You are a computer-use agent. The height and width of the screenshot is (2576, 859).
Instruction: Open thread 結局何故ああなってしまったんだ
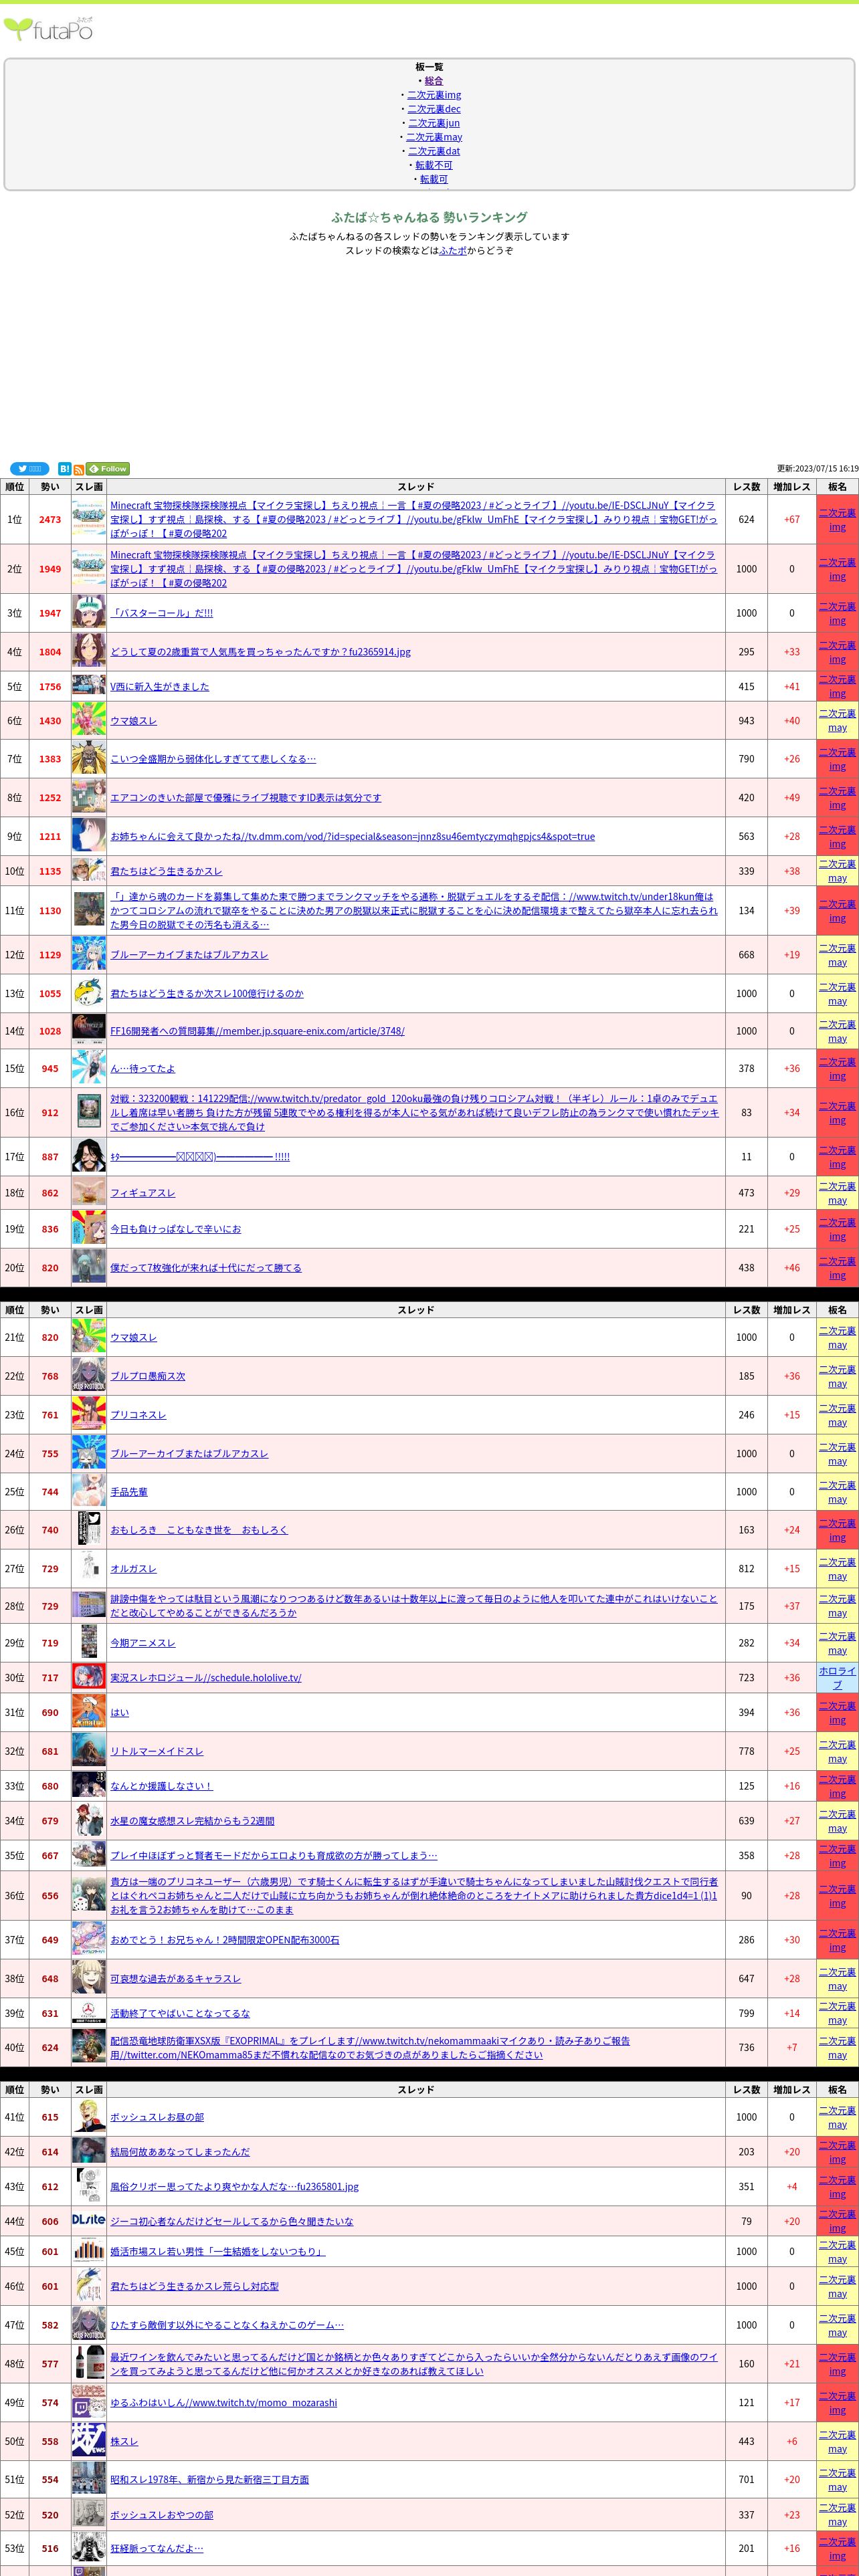pyautogui.click(x=180, y=2152)
